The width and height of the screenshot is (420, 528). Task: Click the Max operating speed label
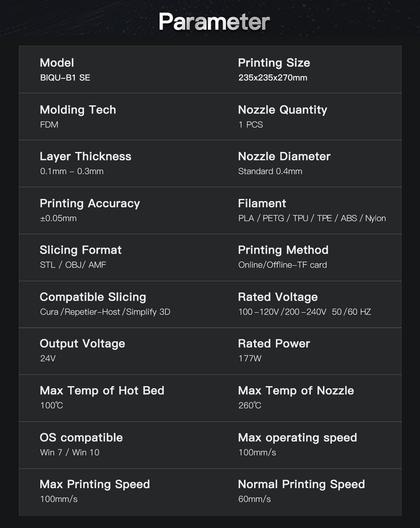pyautogui.click(x=297, y=438)
